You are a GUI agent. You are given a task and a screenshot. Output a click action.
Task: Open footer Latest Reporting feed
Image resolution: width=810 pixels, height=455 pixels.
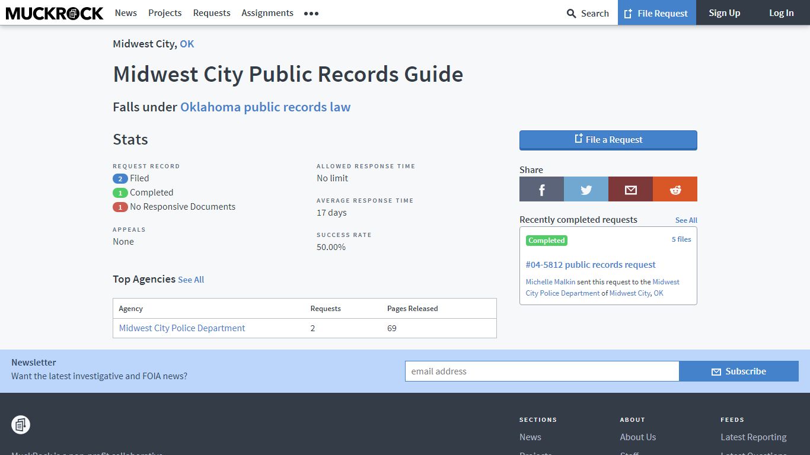point(754,437)
